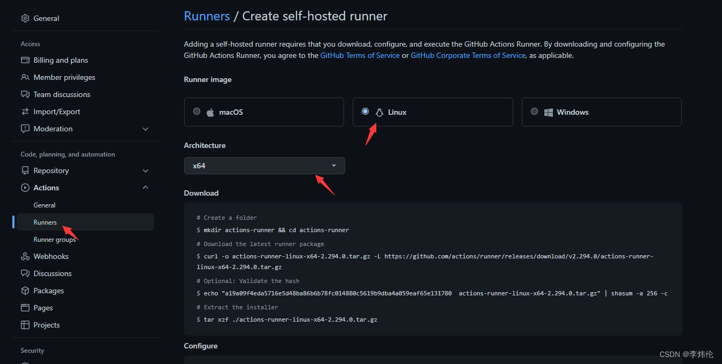Click the echo shasum validation command
This screenshot has width=722, height=364.
coord(432,293)
